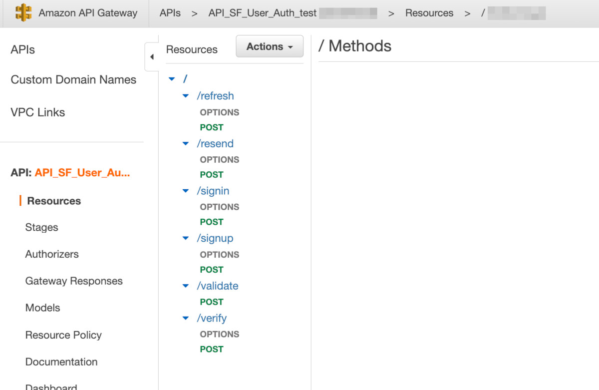Open VPC Links page

[38, 112]
